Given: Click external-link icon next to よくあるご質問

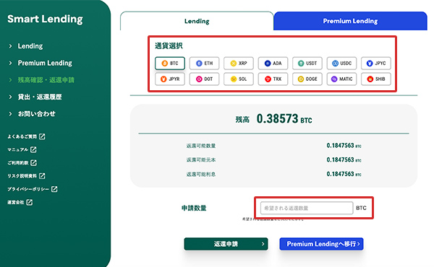Looking at the screenshot, I should (x=42, y=136).
